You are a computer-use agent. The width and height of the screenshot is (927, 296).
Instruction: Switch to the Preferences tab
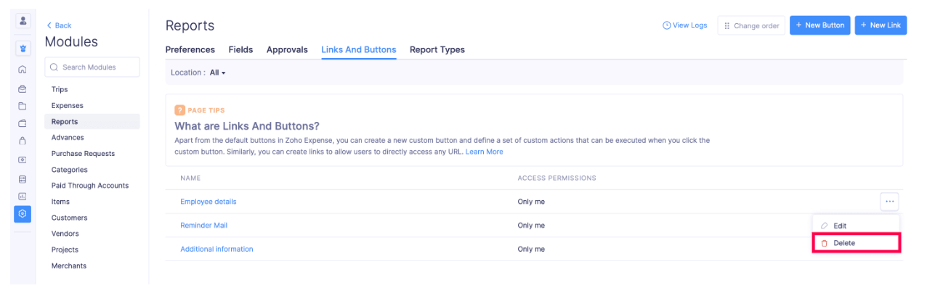[190, 50]
